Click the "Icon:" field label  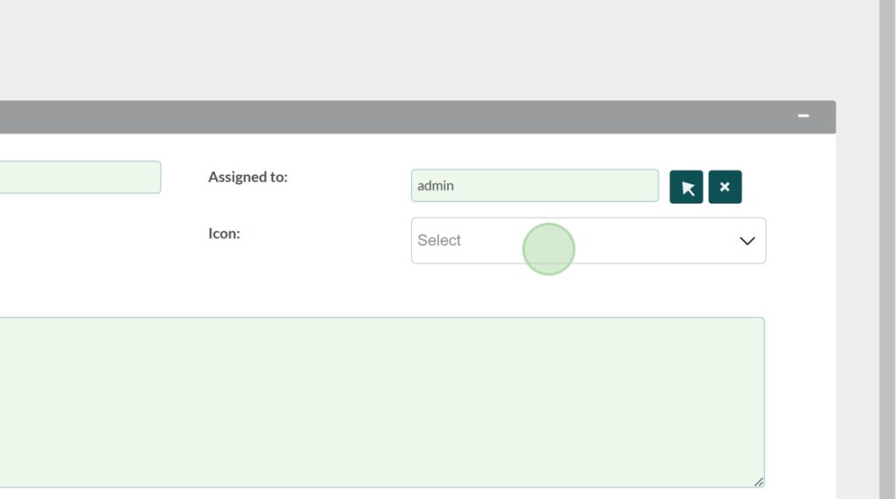coord(224,233)
